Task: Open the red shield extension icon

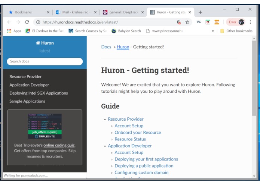Action: pos(208,22)
